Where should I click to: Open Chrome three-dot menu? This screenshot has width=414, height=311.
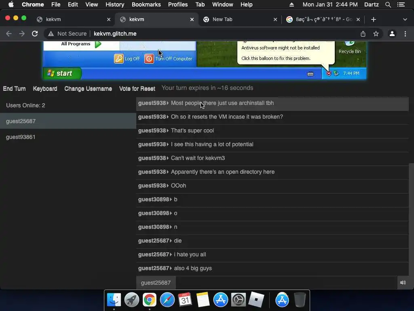[x=405, y=34]
